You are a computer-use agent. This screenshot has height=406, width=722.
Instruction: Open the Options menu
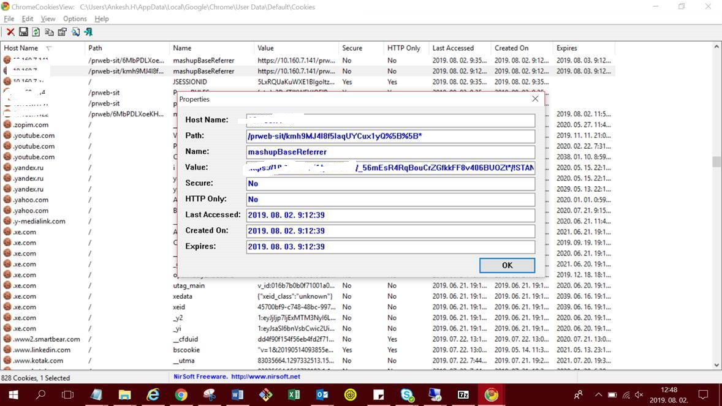point(75,19)
